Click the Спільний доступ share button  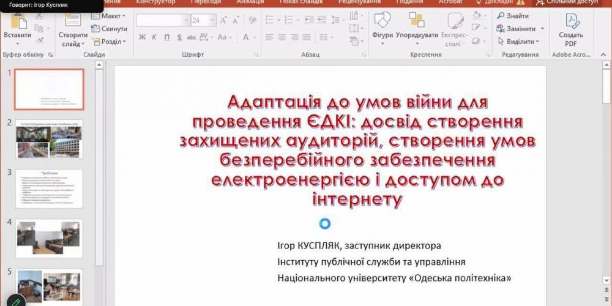pyautogui.click(x=567, y=2)
